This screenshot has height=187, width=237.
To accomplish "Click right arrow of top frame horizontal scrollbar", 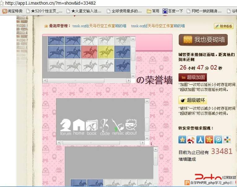I will [129, 81].
